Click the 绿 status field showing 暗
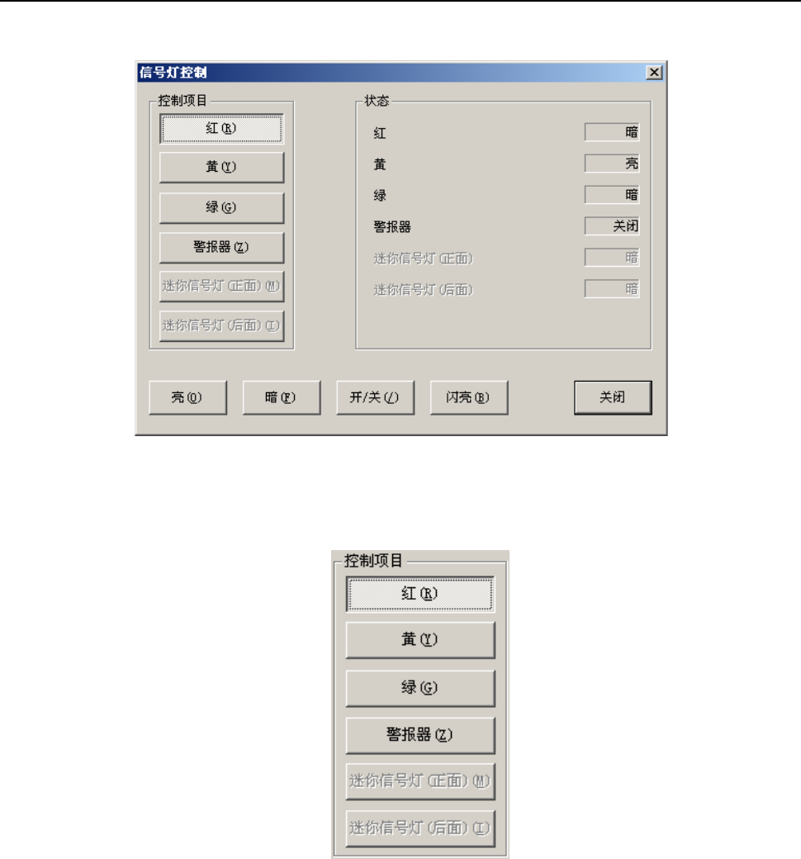The width and height of the screenshot is (801, 859). pyautogui.click(x=611, y=194)
